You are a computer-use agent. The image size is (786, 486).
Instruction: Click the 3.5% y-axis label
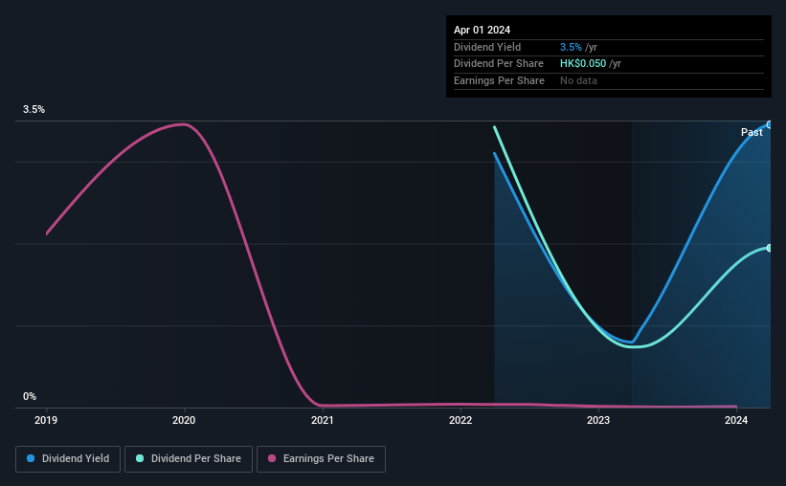coord(34,109)
